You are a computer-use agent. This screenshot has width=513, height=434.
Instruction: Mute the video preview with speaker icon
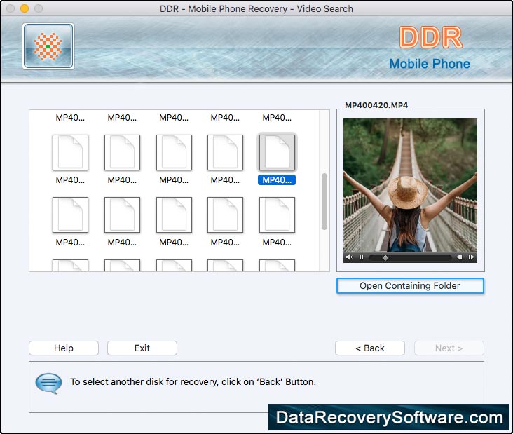pyautogui.click(x=350, y=257)
